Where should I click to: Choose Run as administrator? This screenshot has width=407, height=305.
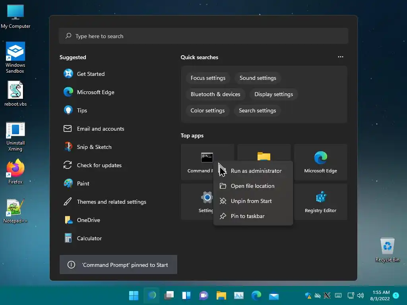(253, 171)
